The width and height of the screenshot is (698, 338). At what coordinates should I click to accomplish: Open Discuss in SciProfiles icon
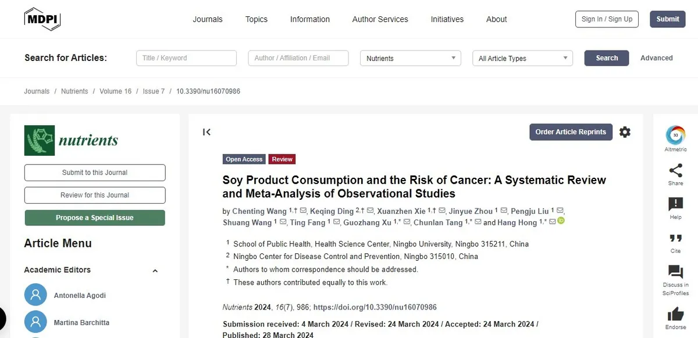(675, 272)
